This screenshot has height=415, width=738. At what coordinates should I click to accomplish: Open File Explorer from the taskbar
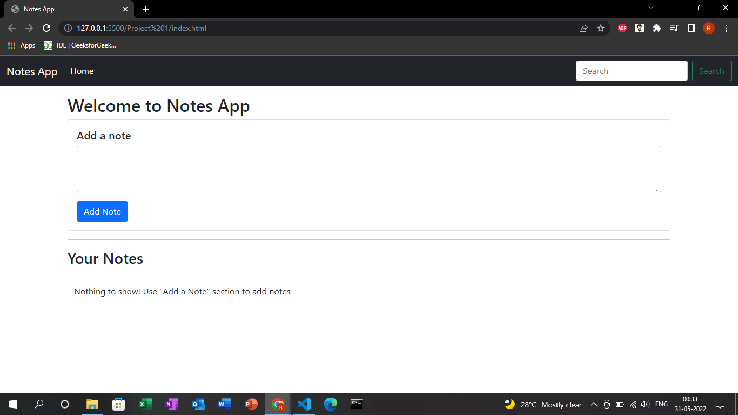tap(92, 404)
